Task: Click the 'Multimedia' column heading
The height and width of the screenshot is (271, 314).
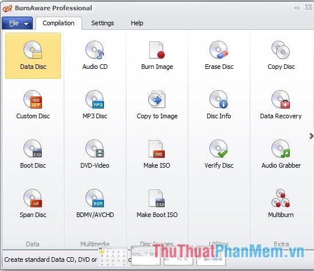Action: (x=95, y=244)
